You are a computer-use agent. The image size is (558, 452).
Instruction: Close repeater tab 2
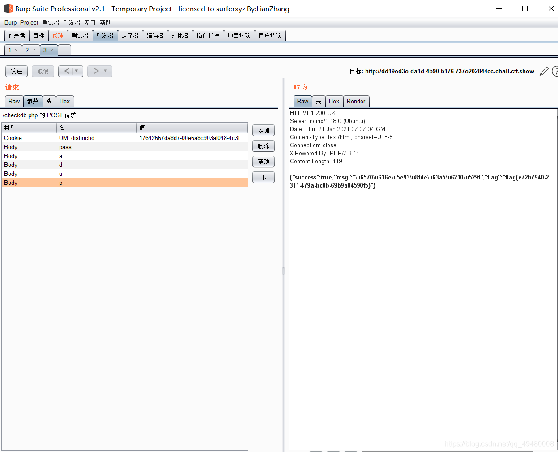(34, 51)
